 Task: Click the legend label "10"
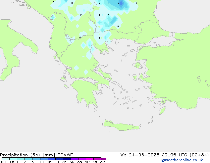pyautogui.click(x=41, y=162)
